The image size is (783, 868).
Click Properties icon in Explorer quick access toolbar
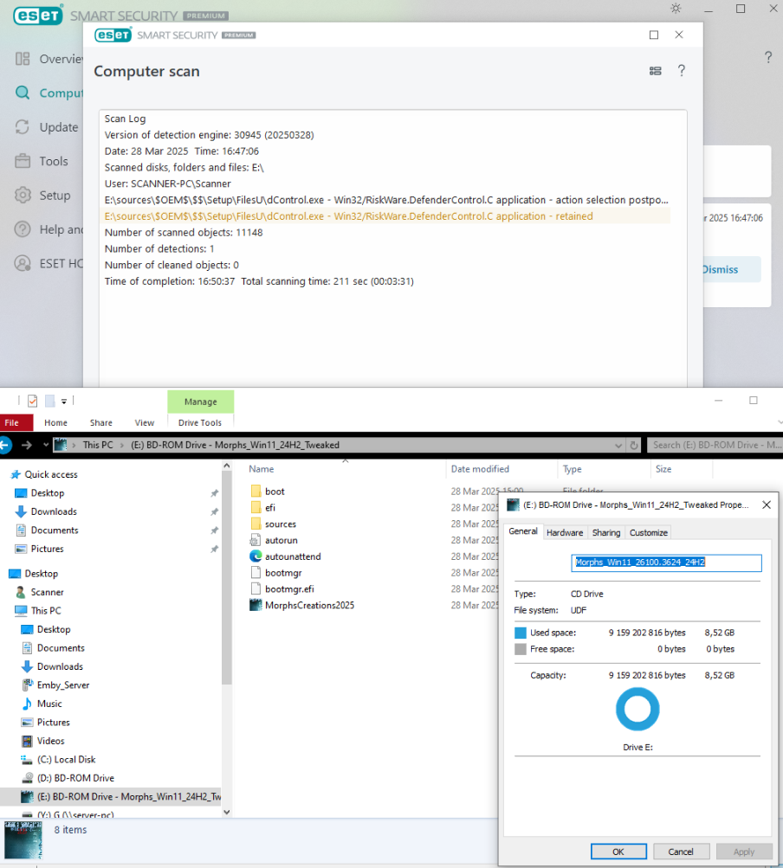click(x=33, y=400)
